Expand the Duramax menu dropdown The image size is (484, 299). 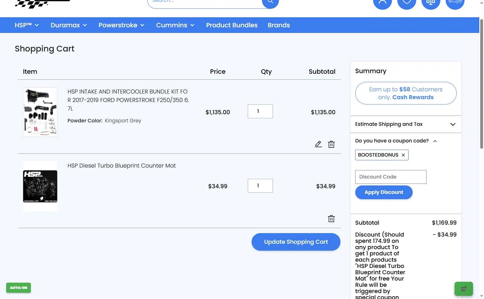pyautogui.click(x=69, y=25)
